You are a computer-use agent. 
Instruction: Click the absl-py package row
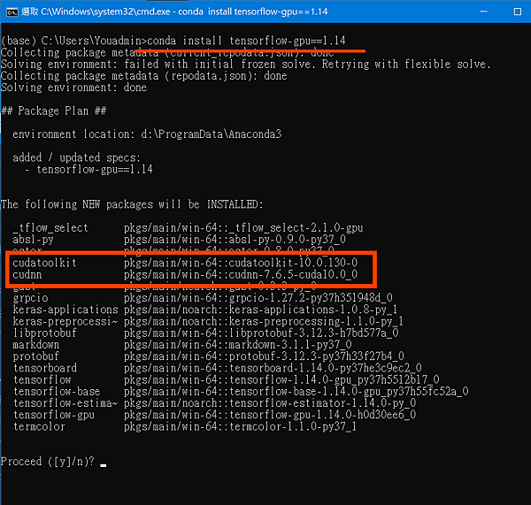pos(179,240)
